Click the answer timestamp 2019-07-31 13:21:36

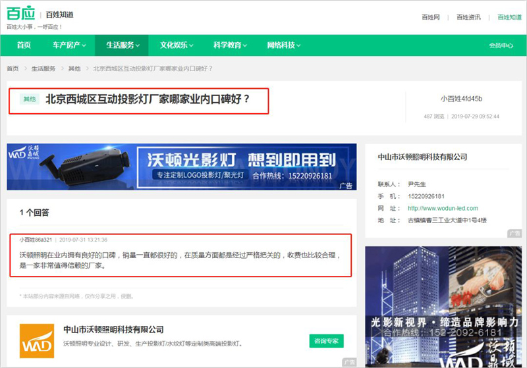84,240
